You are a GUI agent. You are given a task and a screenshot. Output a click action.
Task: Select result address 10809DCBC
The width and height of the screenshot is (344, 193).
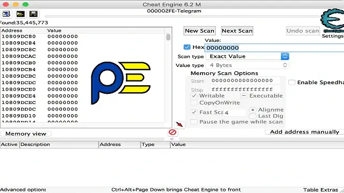coord(19,76)
